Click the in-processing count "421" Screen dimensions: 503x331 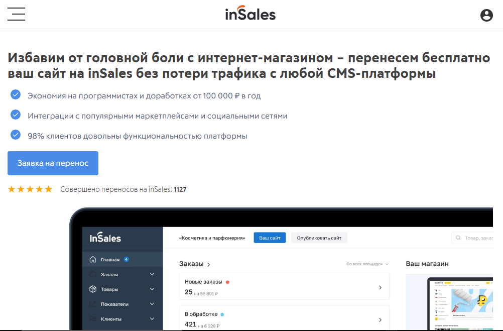(190, 324)
